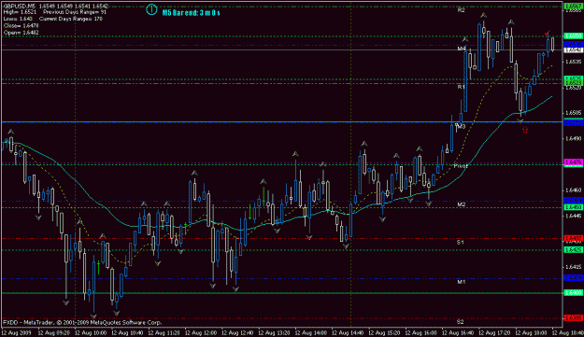Click the "Previous Days Range= 91" text
The image size is (584, 337).
[75, 12]
